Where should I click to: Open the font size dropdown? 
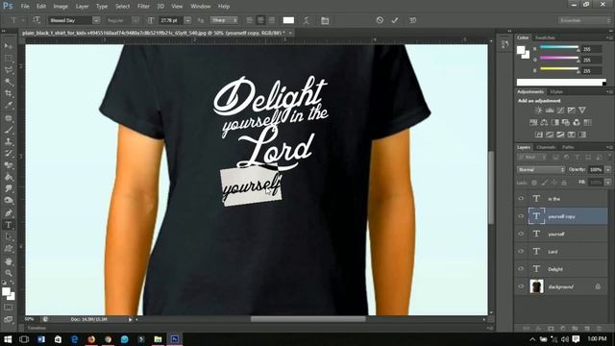pos(187,20)
